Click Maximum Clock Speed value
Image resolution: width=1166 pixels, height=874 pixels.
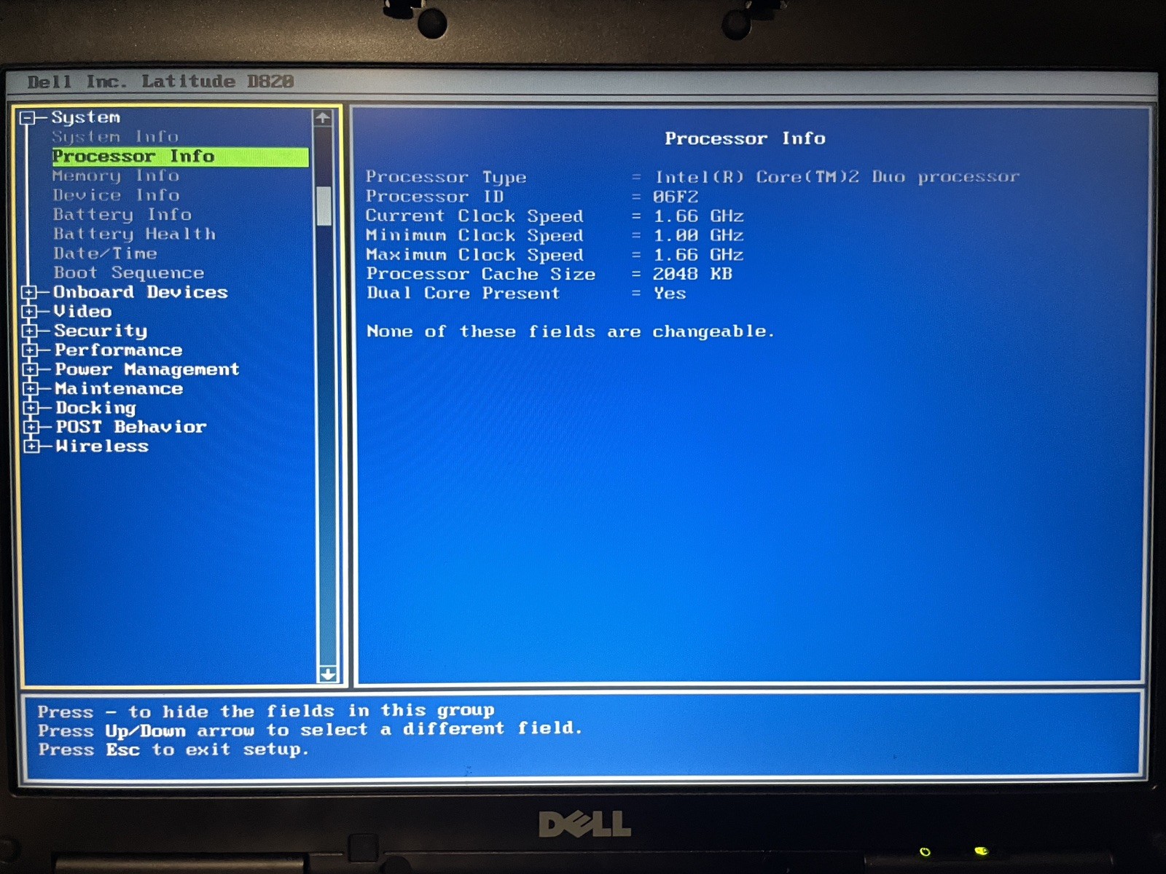(698, 255)
